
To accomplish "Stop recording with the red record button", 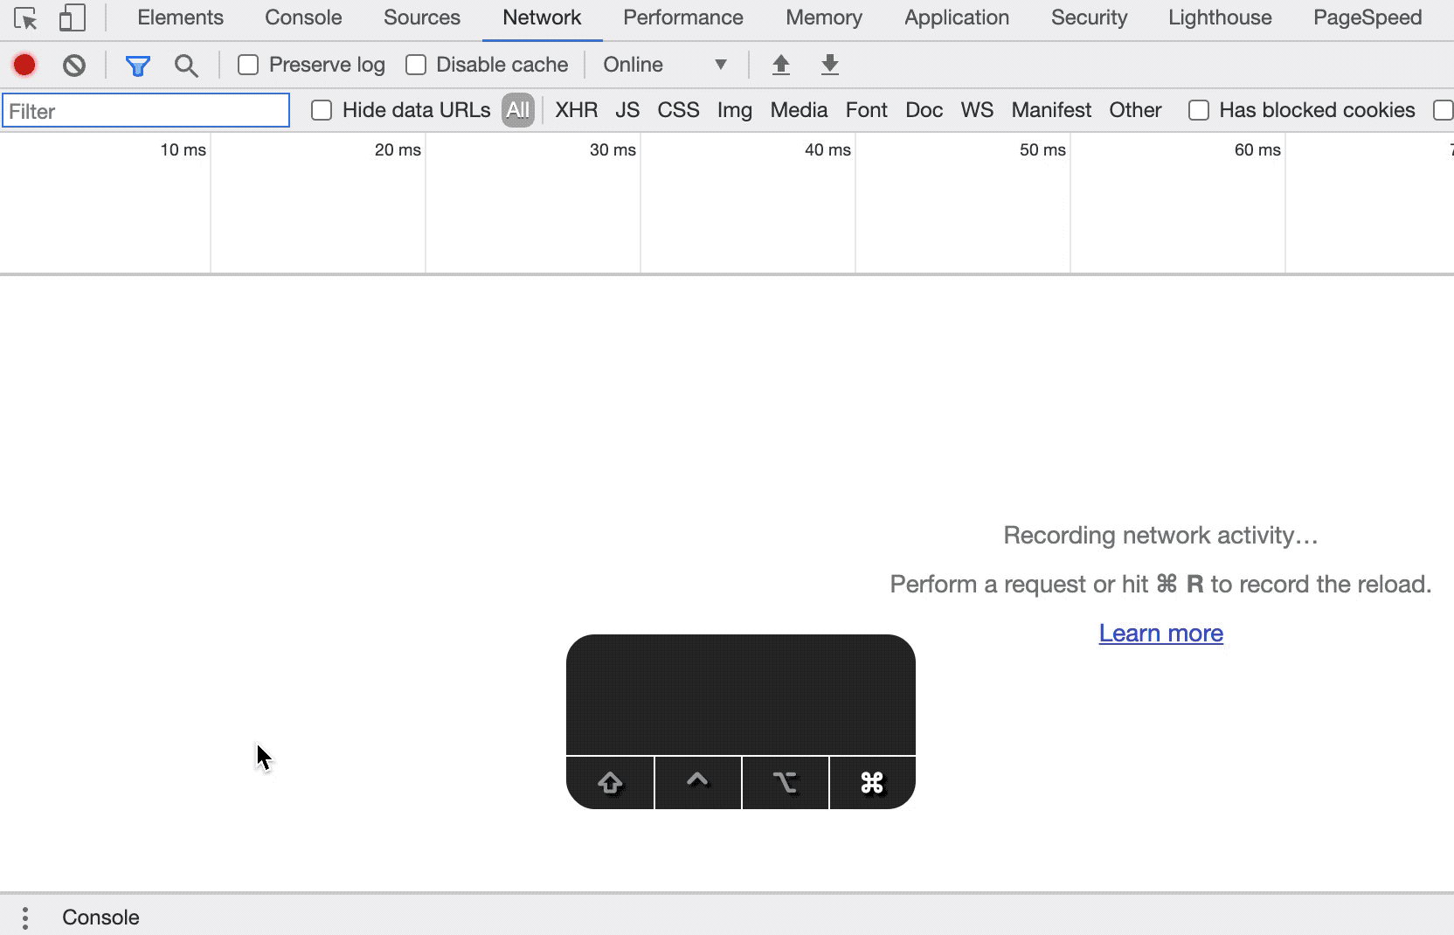I will pos(24,65).
